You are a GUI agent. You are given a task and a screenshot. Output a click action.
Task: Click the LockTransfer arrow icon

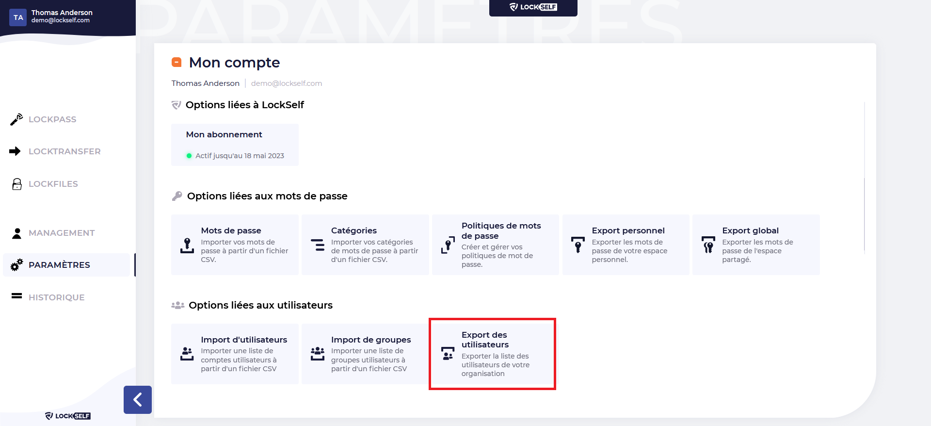15,151
